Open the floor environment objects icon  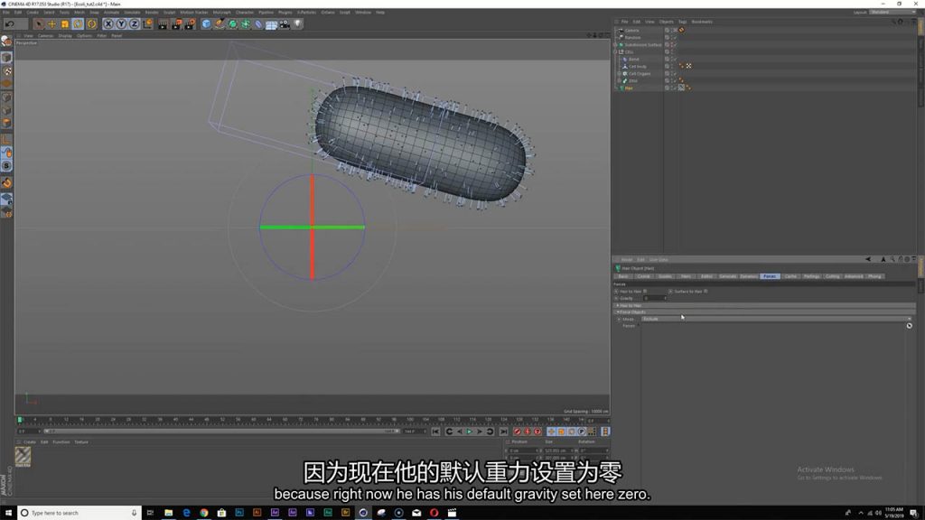(271, 24)
